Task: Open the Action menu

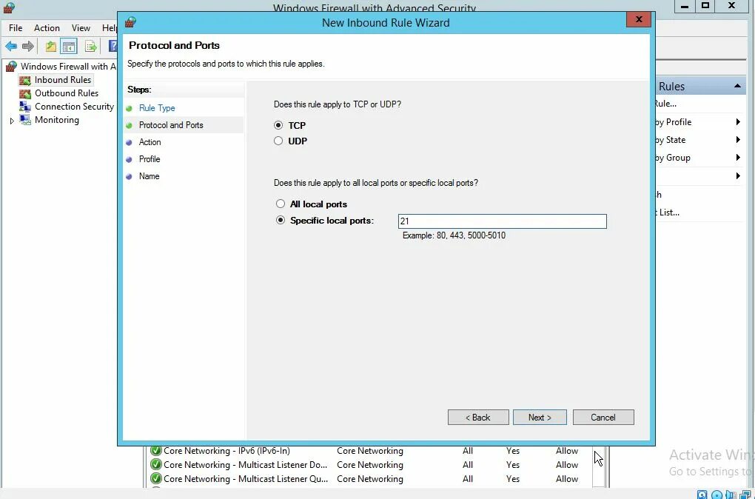Action: click(x=47, y=28)
